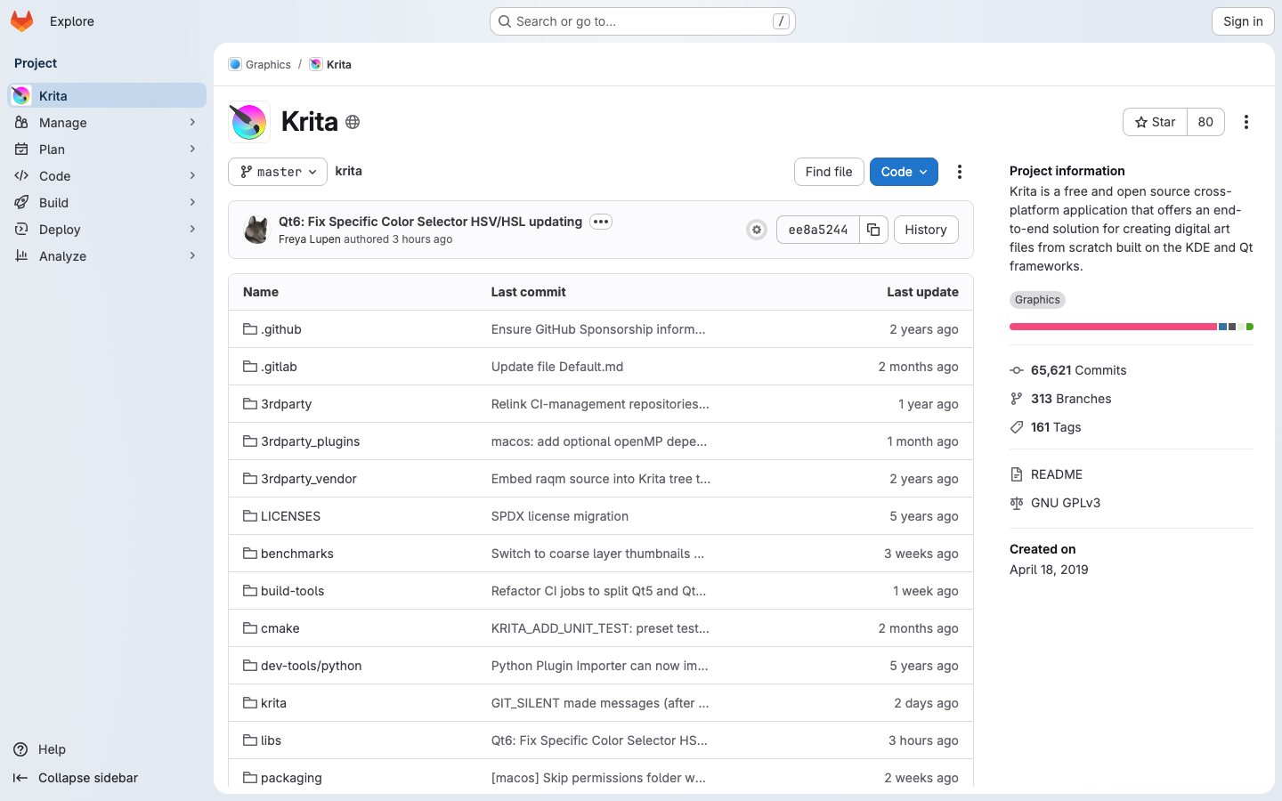The height and width of the screenshot is (801, 1282).
Task: Open the commit History button
Action: tap(925, 230)
